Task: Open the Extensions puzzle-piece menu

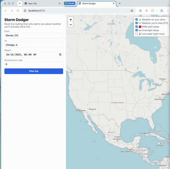Action: click(152, 11)
